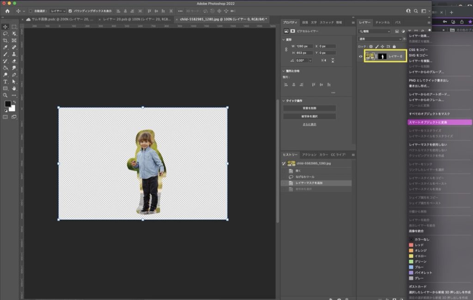Select the Zoom tool in the toolbox
The height and width of the screenshot is (300, 473).
pos(5,95)
